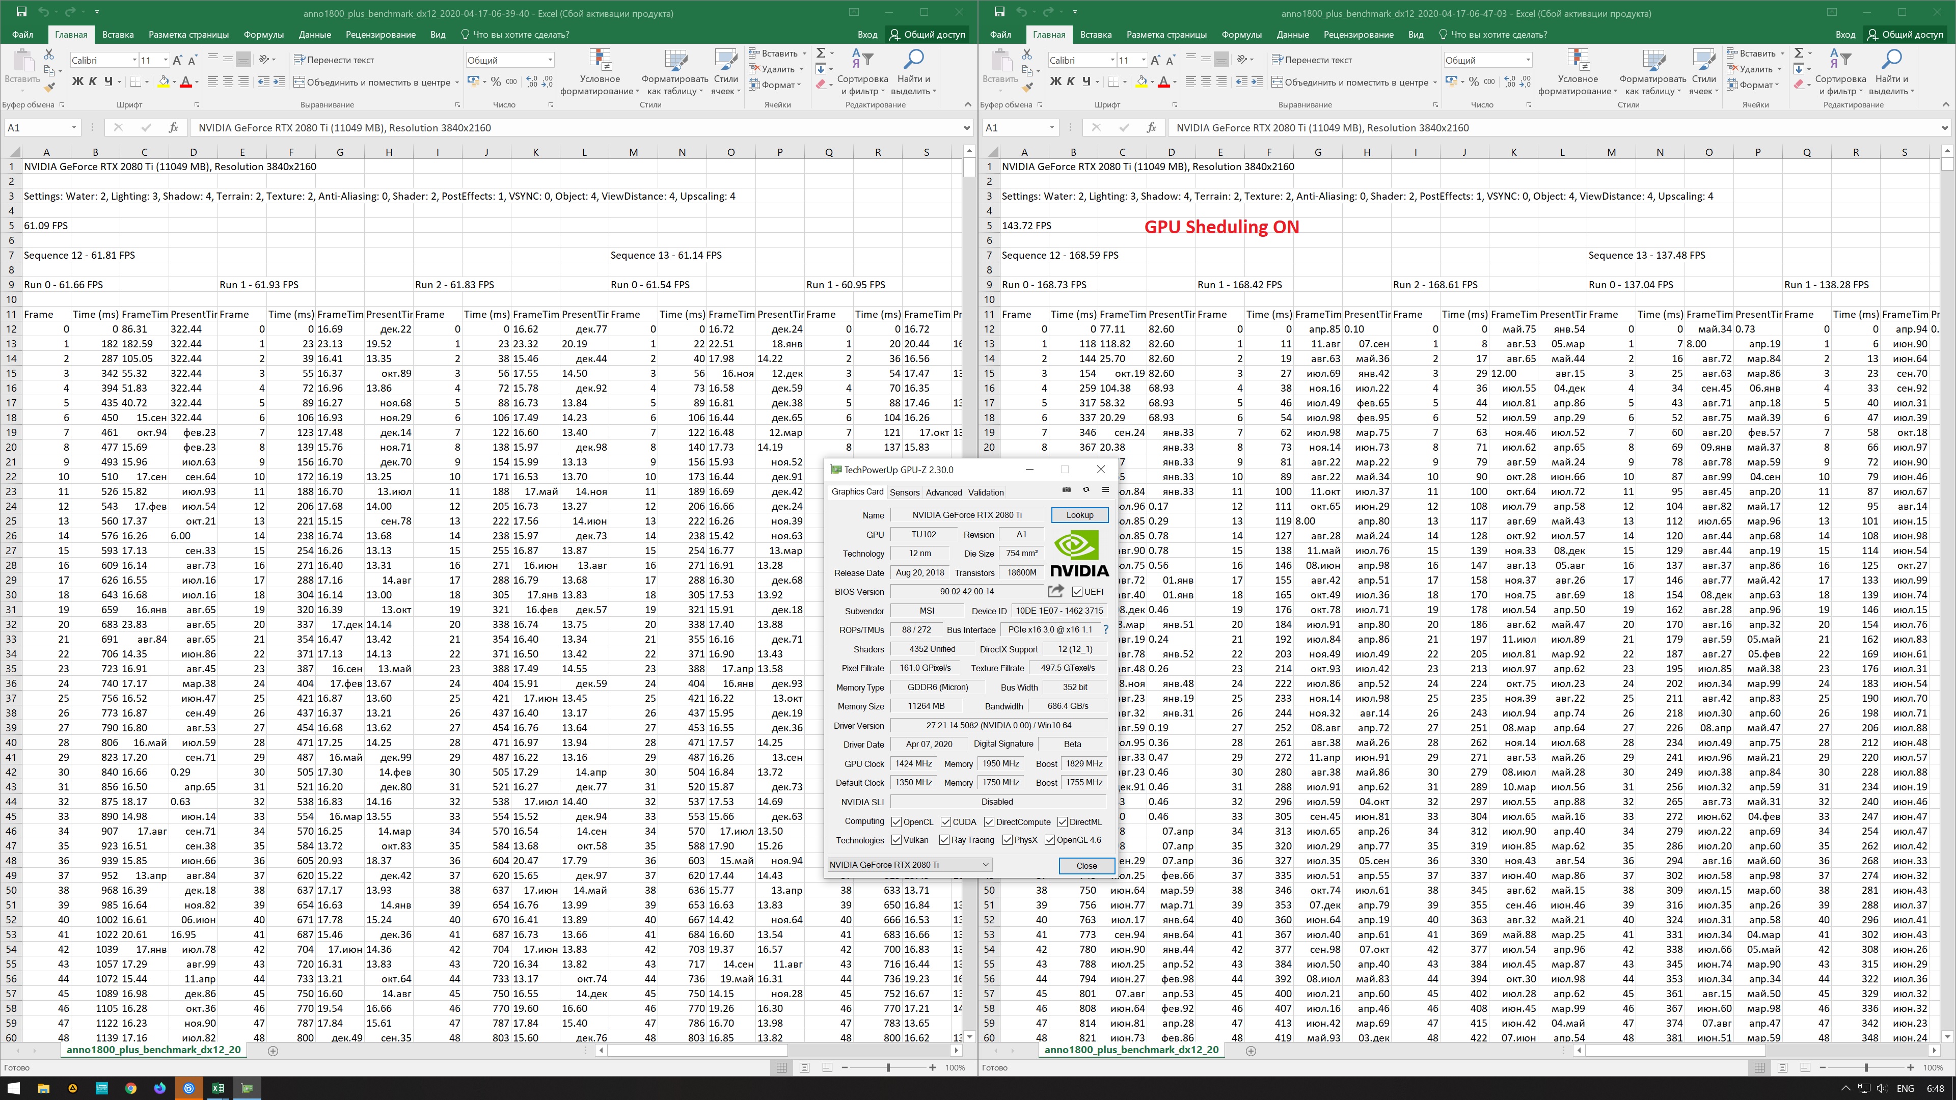Open the GPU-Z hamburger menu icon

coord(1105,489)
